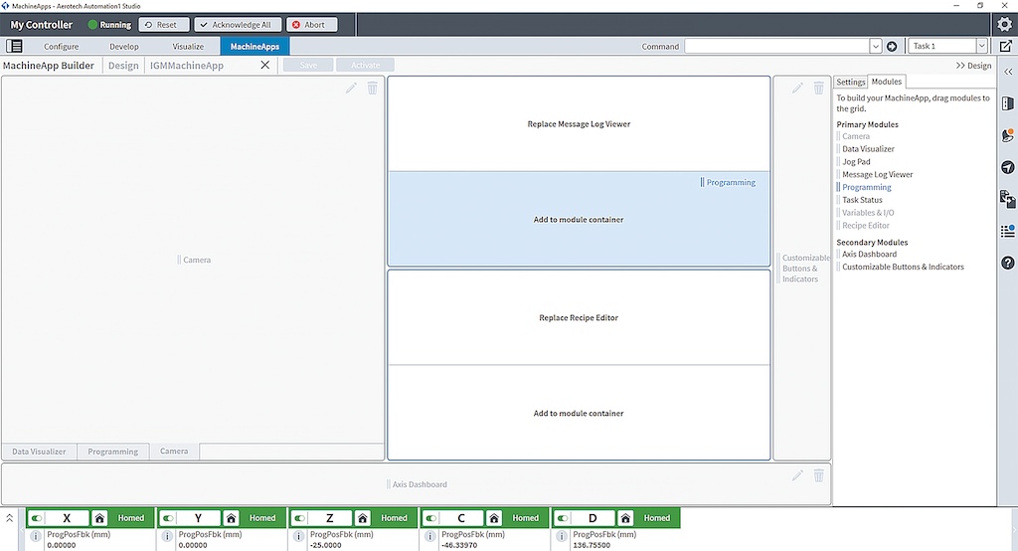Expand the Command history dropdown arrow
Screen dimensions: 1018x551
click(x=875, y=46)
